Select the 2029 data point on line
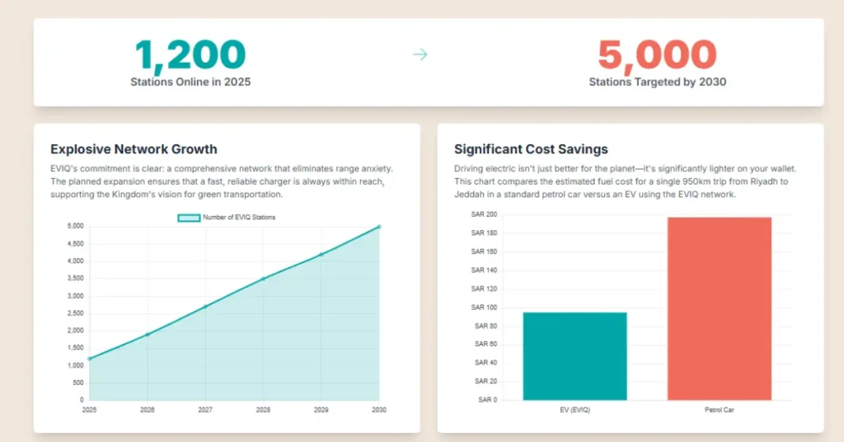The width and height of the screenshot is (844, 442). coord(321,254)
